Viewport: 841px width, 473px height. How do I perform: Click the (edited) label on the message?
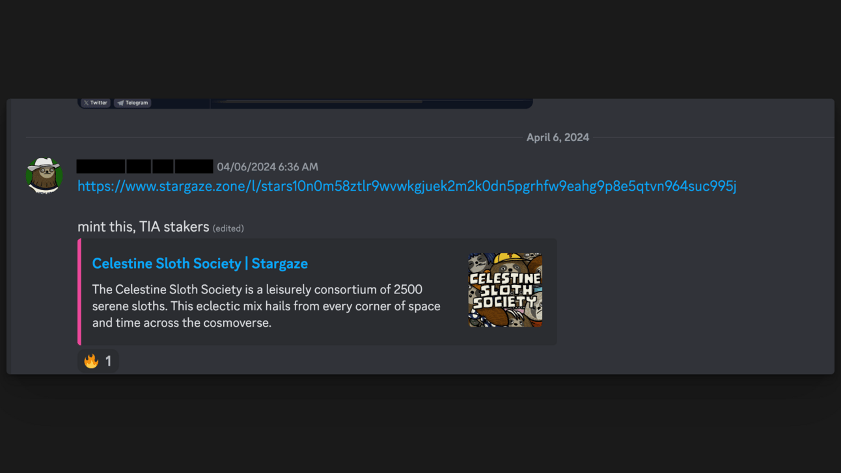[228, 228]
